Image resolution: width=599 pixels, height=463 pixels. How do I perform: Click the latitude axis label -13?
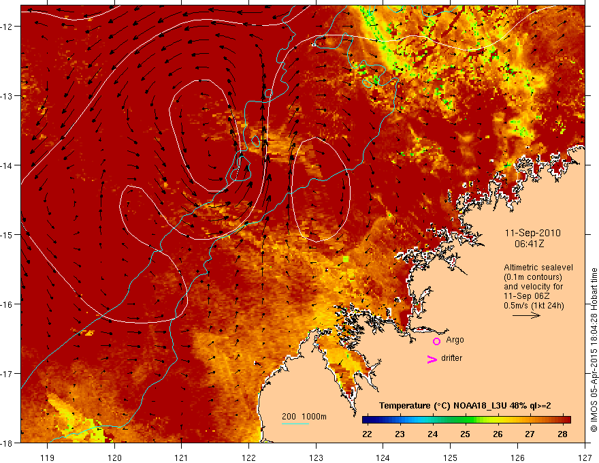pyautogui.click(x=7, y=96)
